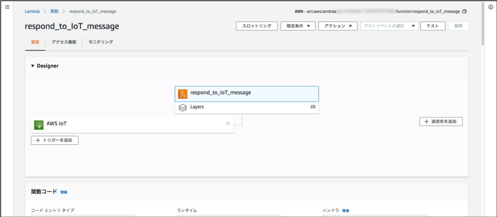The image size is (497, 217).
Task: Click the green AWS IoT trigger icon
Action: coord(39,124)
